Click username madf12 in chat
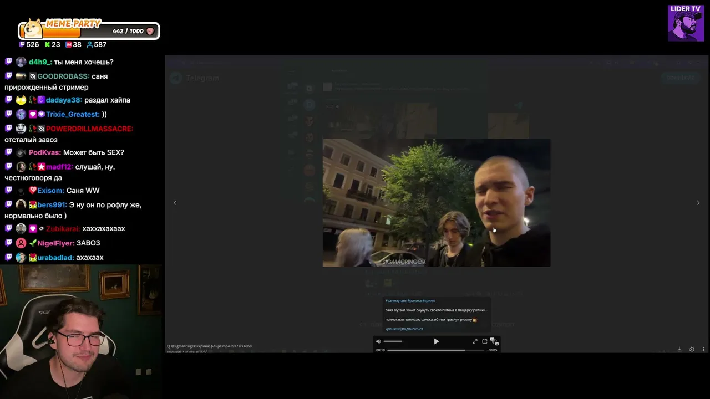Image resolution: width=710 pixels, height=399 pixels. [59, 167]
